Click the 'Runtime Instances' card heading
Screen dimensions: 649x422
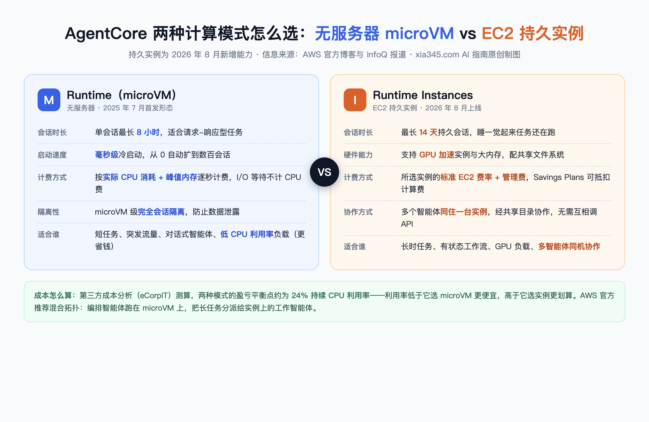point(423,95)
